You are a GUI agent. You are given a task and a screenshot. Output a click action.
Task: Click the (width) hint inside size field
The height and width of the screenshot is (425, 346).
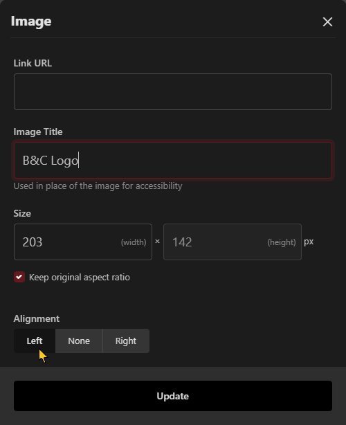(x=134, y=242)
